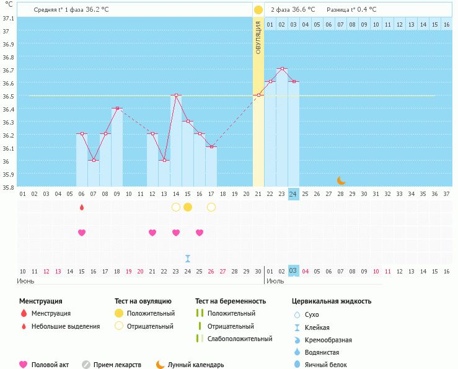
Task: Click the 36.4 temperature point on day 09
Action: (x=117, y=108)
